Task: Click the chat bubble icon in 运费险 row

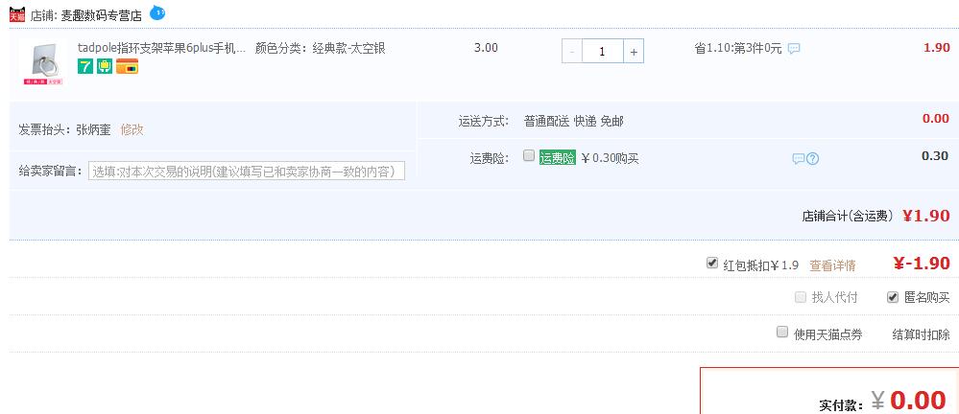Action: click(x=798, y=159)
